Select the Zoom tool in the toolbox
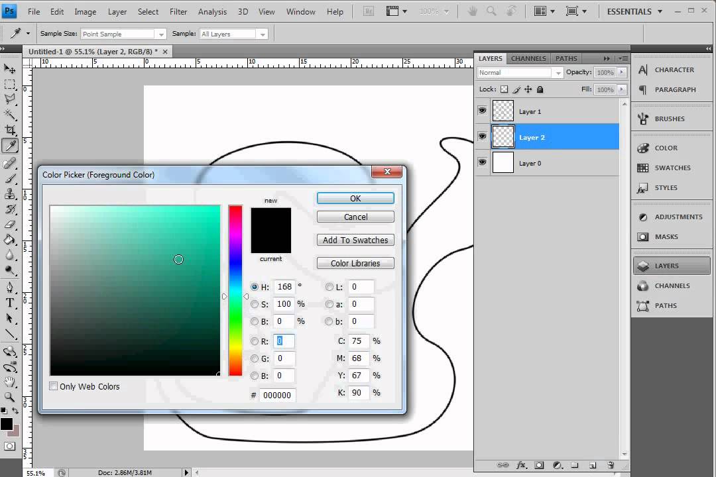 tap(9, 397)
